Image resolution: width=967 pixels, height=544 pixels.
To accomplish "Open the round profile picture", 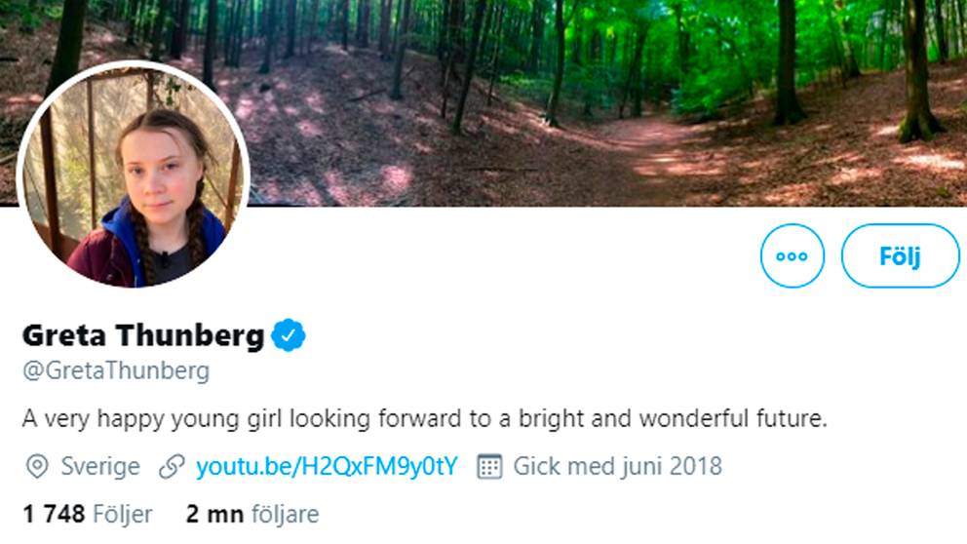I will click(134, 176).
